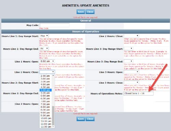Select 9:30 pm in time list
This screenshot has width=171, height=131.
click(46, 115)
